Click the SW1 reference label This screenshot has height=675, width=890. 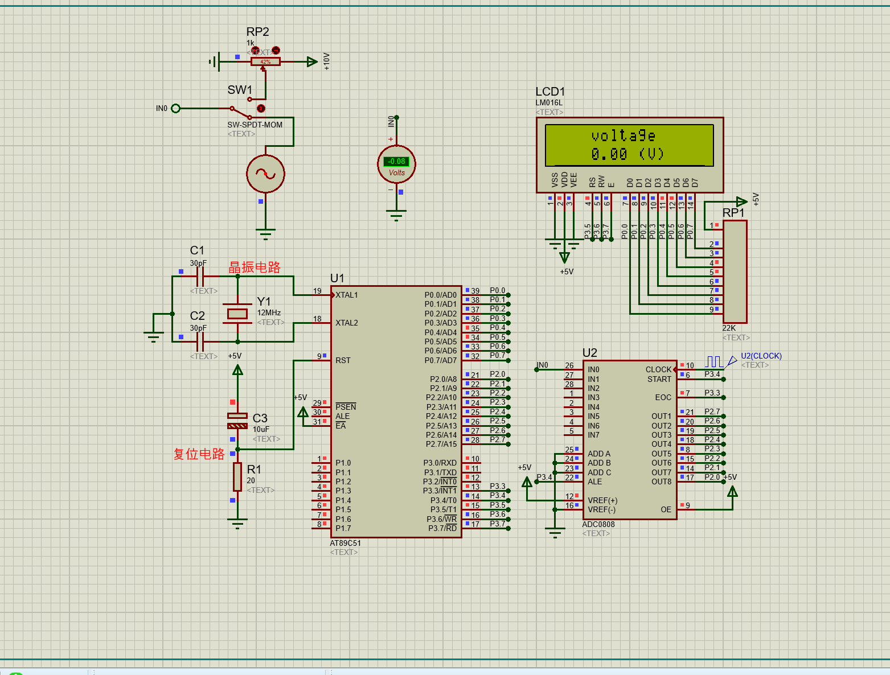[x=240, y=90]
